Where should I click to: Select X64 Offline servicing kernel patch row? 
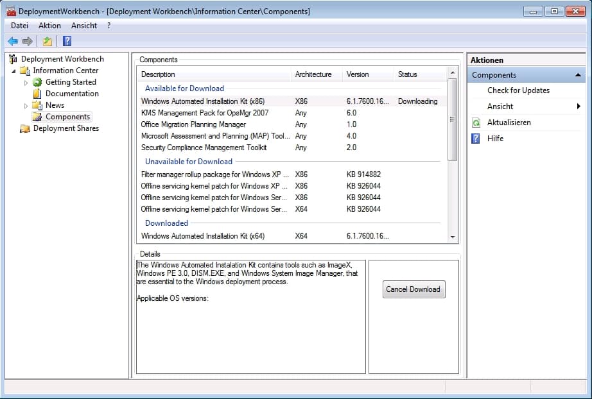pyautogui.click(x=292, y=209)
